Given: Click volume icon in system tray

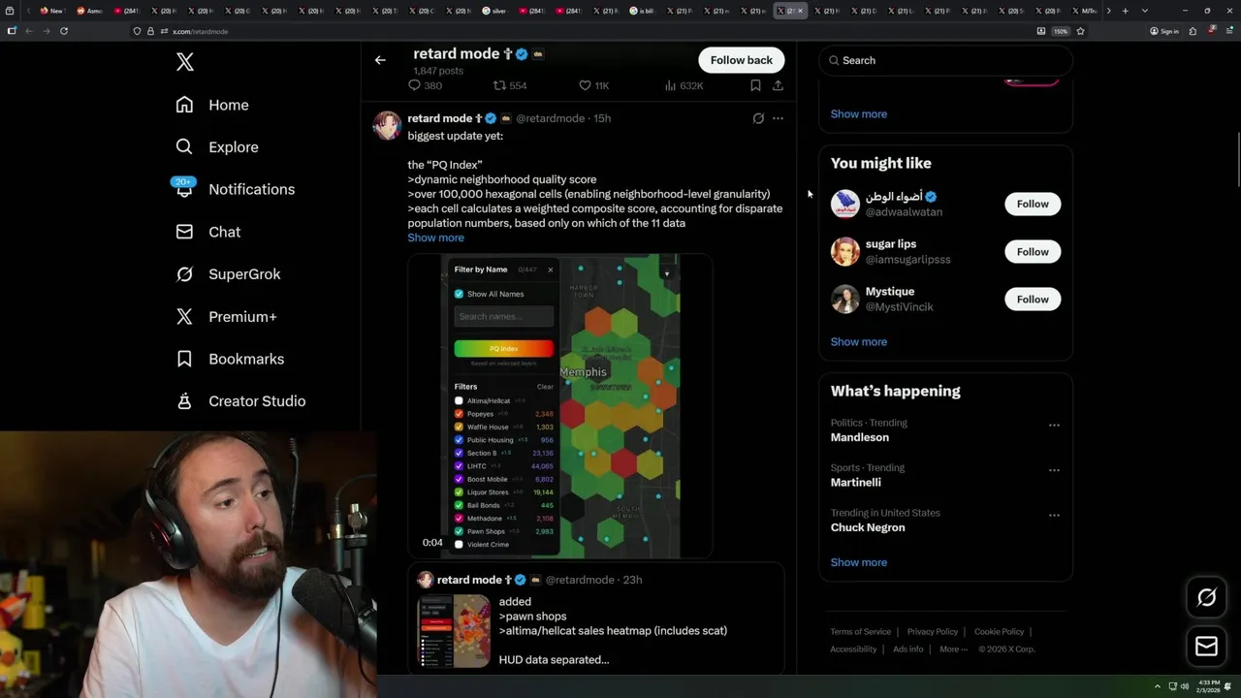Looking at the screenshot, I should (1185, 686).
